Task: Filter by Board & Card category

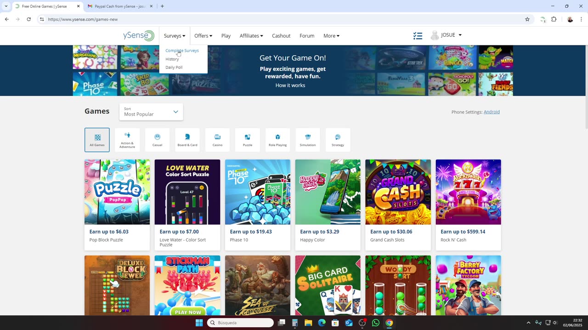Action: click(x=187, y=140)
